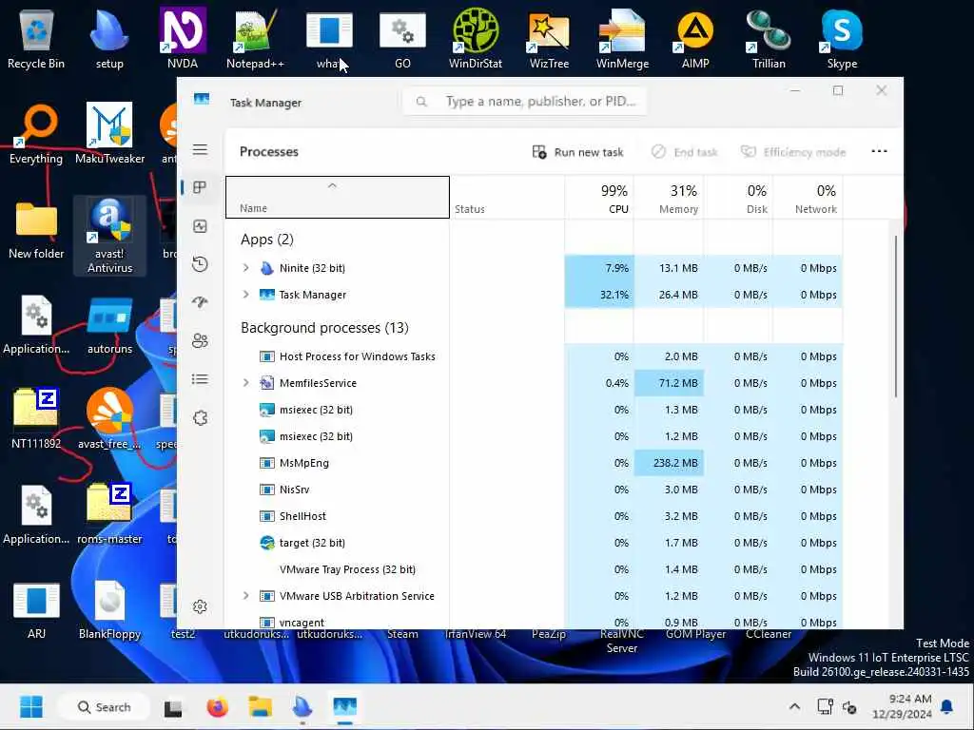Sort by Network column header
The width and height of the screenshot is (974, 730).
[x=808, y=198]
